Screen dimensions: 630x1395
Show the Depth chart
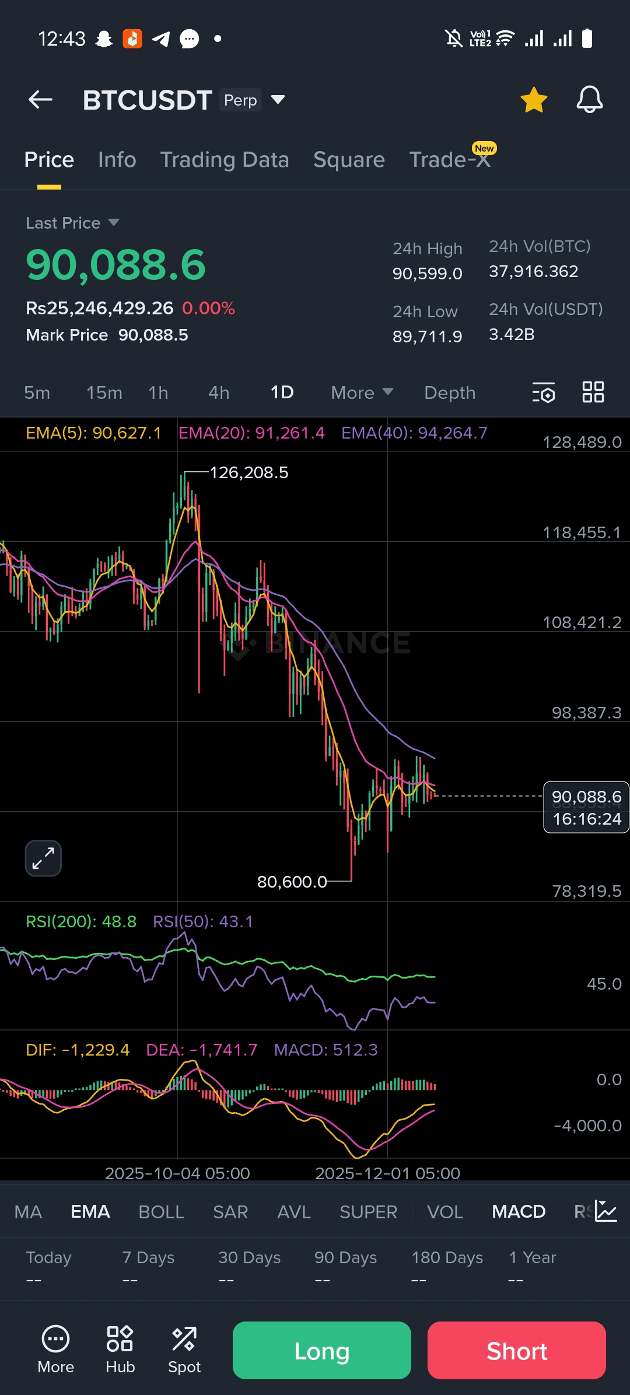450,392
